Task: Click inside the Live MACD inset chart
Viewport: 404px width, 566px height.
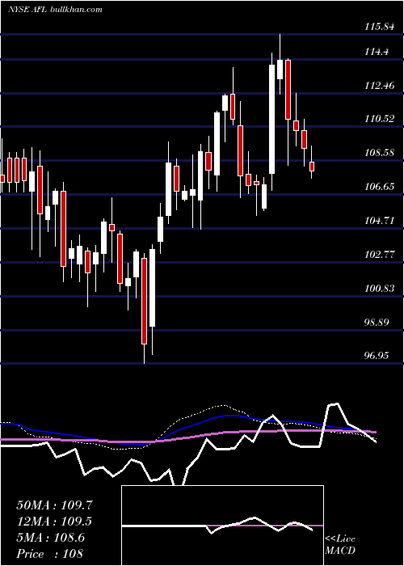Action: 222,526
